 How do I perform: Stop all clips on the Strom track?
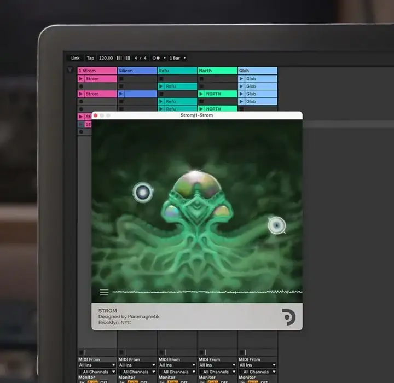click(x=81, y=352)
